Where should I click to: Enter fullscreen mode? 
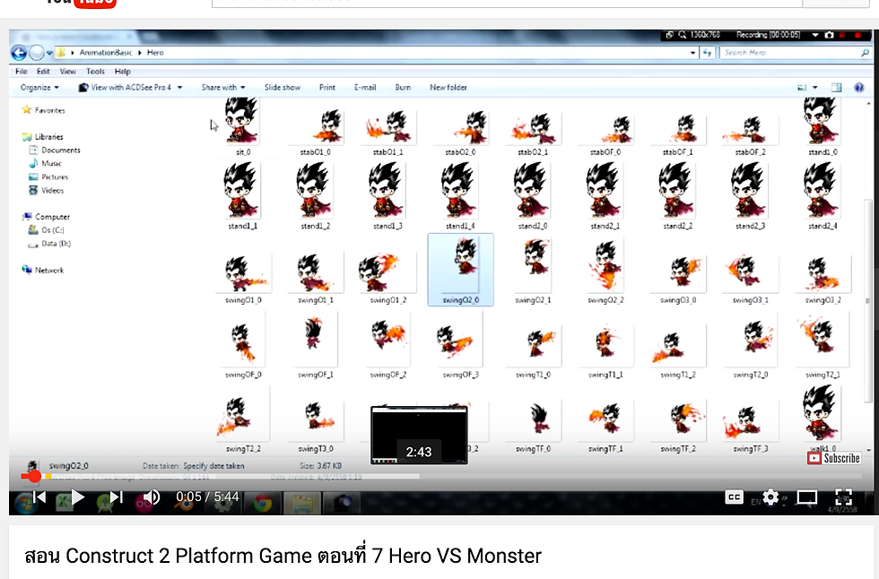click(x=844, y=497)
